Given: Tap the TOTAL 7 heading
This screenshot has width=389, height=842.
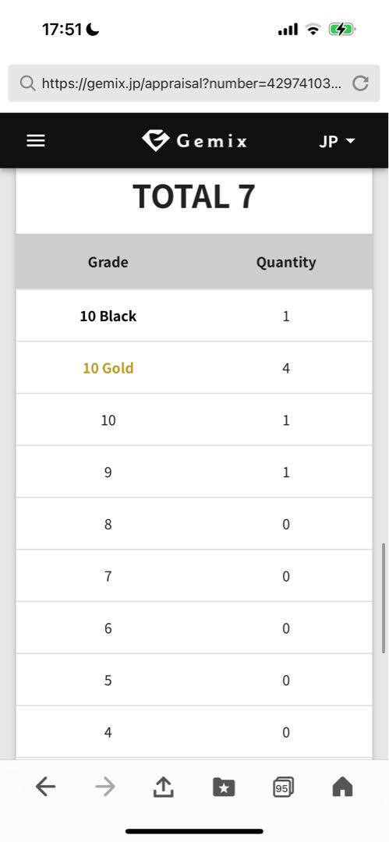Looking at the screenshot, I should click(194, 196).
